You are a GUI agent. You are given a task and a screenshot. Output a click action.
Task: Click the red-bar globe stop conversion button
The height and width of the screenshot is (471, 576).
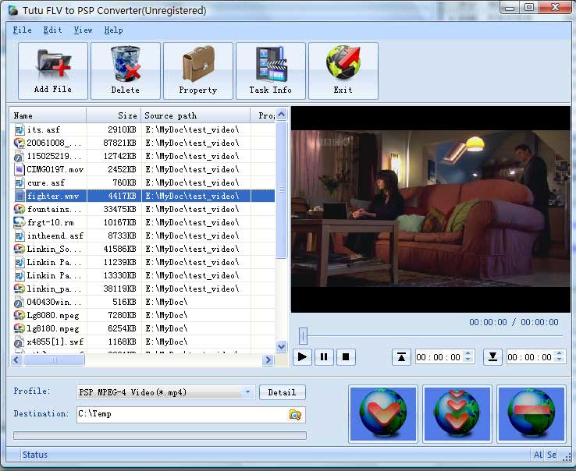coord(532,414)
